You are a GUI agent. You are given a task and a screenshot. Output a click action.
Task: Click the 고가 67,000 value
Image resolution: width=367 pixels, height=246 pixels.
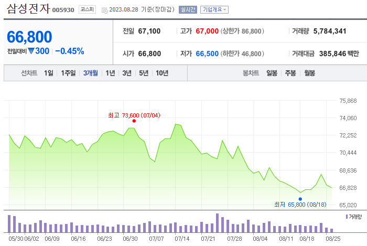pyautogui.click(x=207, y=31)
